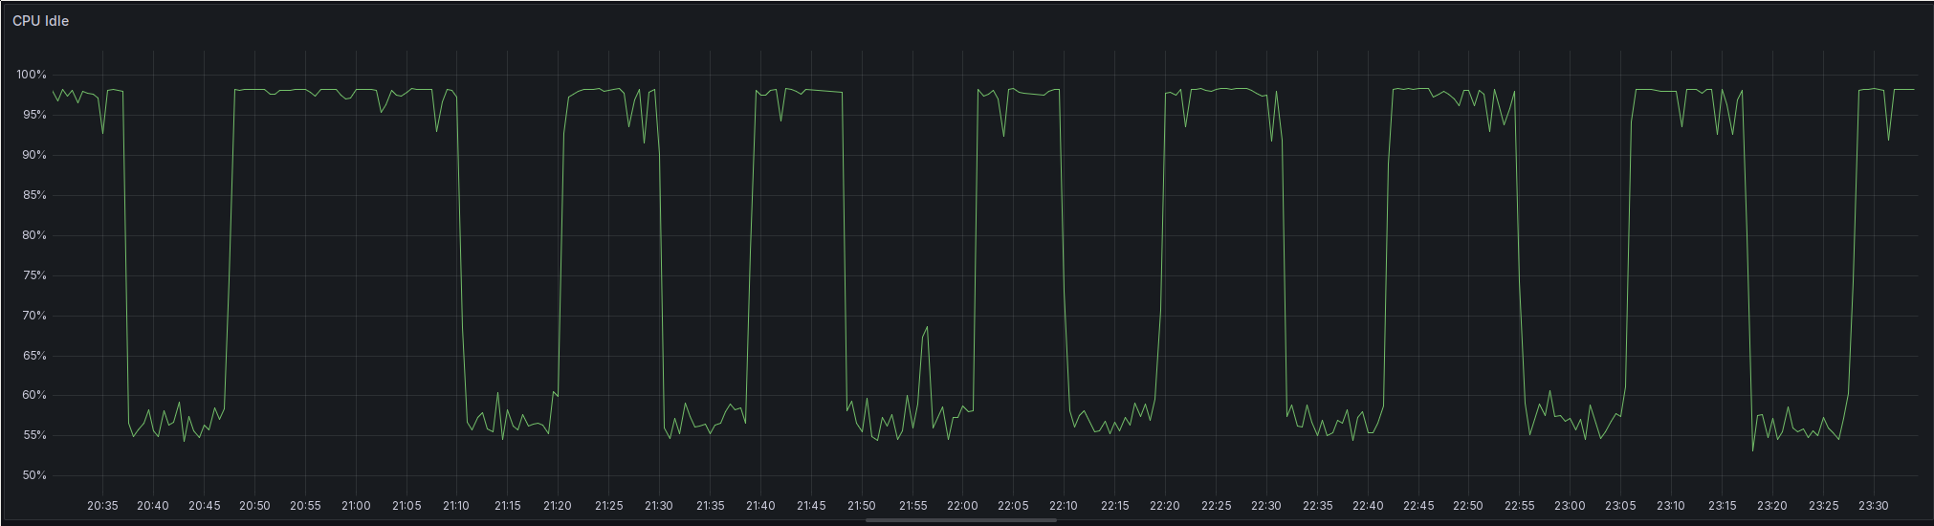The width and height of the screenshot is (1934, 526).
Task: Click the 70% y-axis label
Action: pos(34,316)
